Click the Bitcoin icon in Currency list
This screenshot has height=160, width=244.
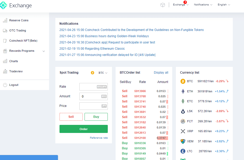(183, 81)
